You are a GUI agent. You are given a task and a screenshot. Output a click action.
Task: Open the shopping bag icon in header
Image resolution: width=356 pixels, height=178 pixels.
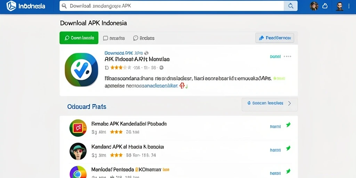(x=325, y=6)
